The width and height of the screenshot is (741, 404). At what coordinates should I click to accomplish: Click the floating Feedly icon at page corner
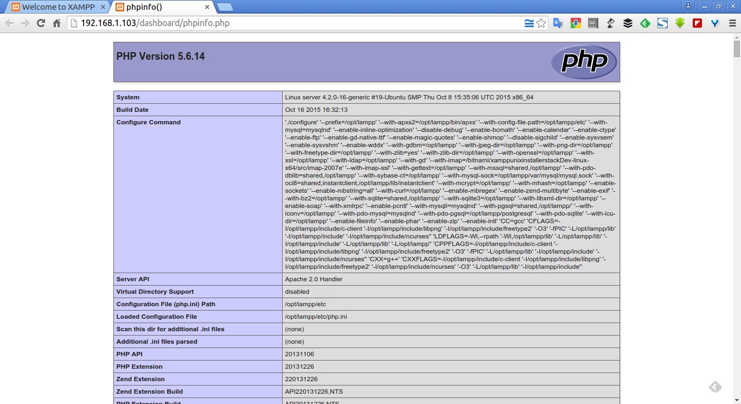pos(715,387)
